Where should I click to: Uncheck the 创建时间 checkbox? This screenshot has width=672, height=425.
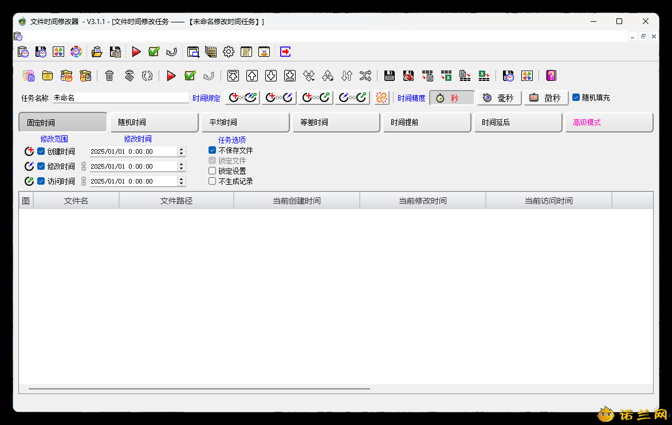[41, 151]
